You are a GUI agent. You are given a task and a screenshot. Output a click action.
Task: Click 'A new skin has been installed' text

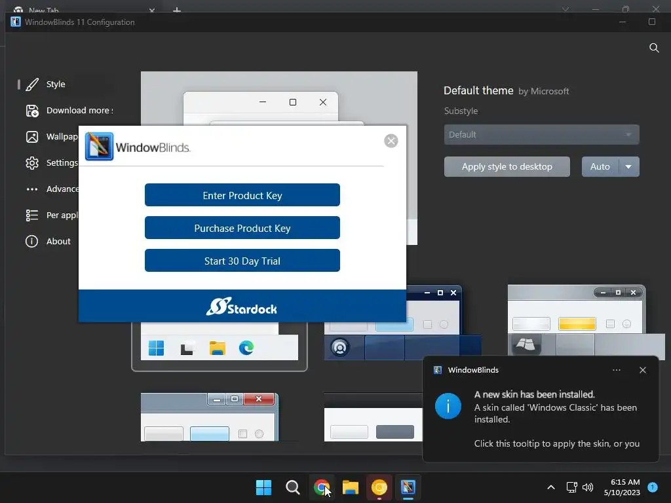click(535, 394)
